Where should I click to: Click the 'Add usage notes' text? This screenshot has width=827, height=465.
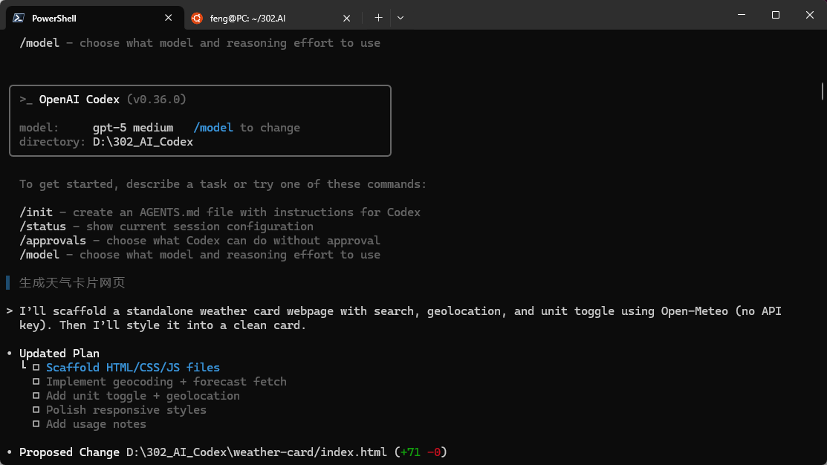tap(96, 424)
